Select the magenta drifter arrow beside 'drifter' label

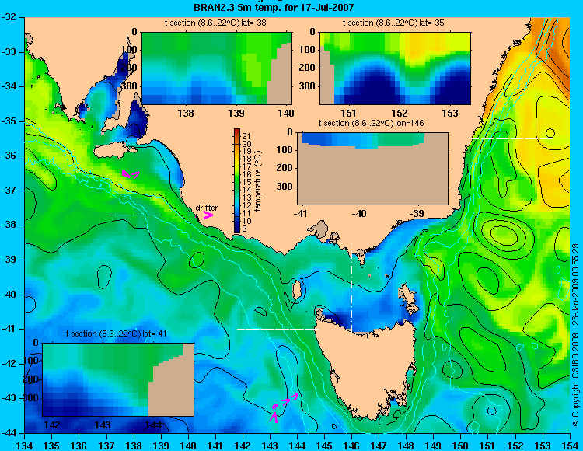coord(208,215)
